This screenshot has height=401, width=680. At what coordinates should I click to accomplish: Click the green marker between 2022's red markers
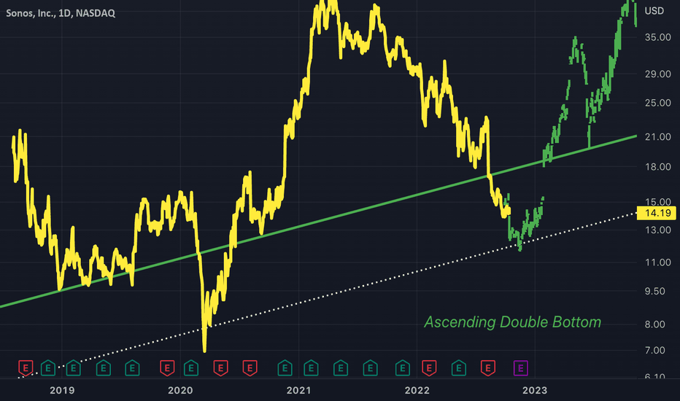[459, 368]
